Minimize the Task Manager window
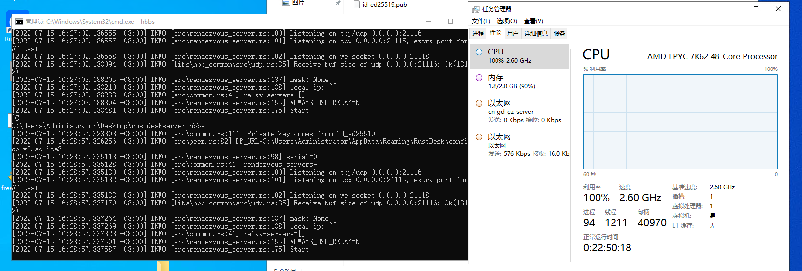Viewport: 802px width, 271px height. (x=734, y=9)
